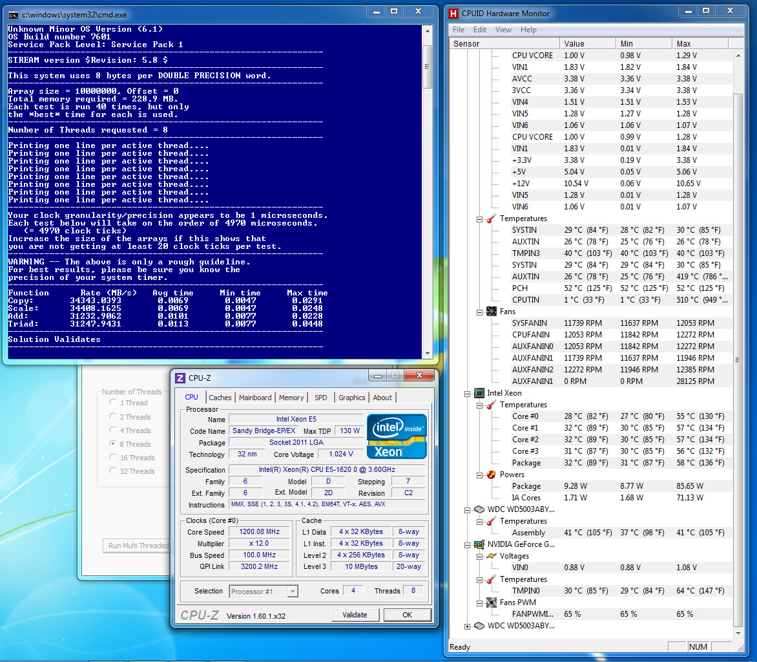Image resolution: width=757 pixels, height=662 pixels.
Task: Click the thermometer icon under NVIDIA GeForce
Action: pos(491,579)
